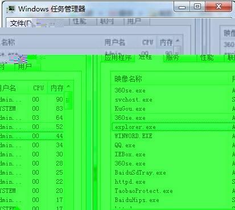Sort by 内存 header above value 90
This screenshot has height=210, width=235.
coord(57,88)
